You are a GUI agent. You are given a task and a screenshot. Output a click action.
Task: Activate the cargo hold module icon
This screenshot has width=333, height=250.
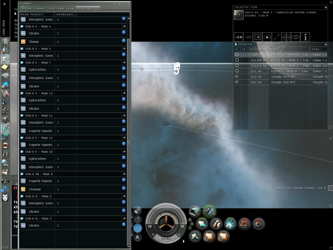195,211
